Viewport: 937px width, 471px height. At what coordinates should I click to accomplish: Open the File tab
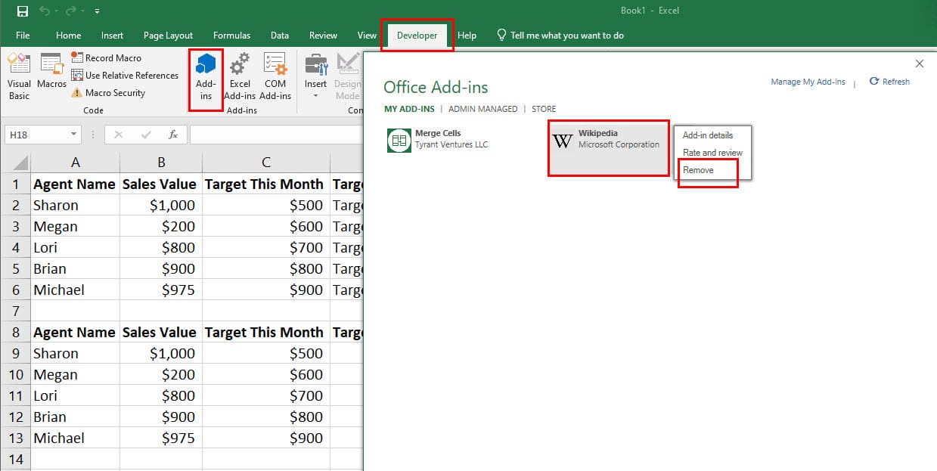(x=23, y=36)
